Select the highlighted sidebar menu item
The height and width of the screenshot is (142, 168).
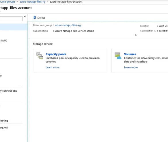point(13,27)
